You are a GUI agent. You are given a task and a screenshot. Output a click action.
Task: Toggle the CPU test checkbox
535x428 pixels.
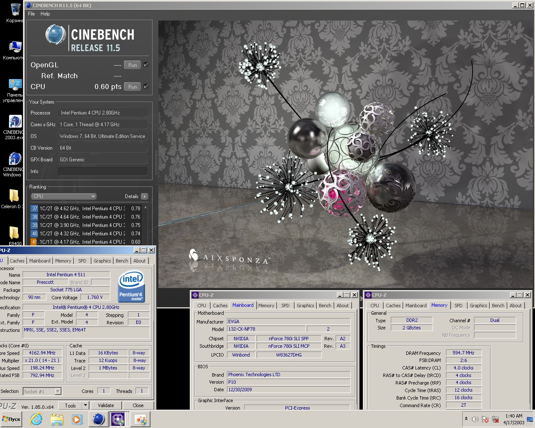(x=146, y=87)
